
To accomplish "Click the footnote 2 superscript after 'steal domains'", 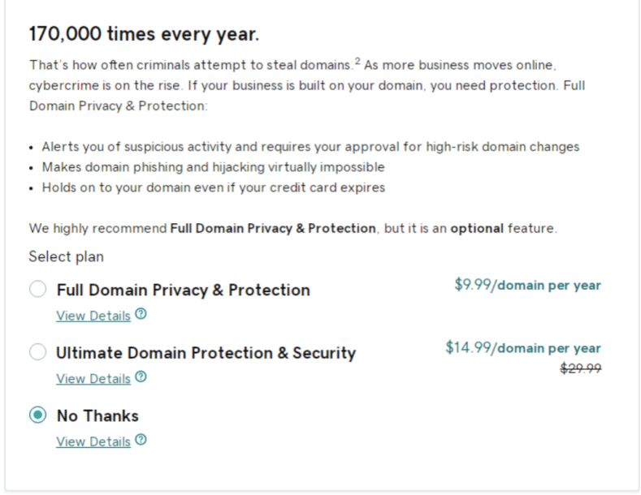I will point(357,61).
